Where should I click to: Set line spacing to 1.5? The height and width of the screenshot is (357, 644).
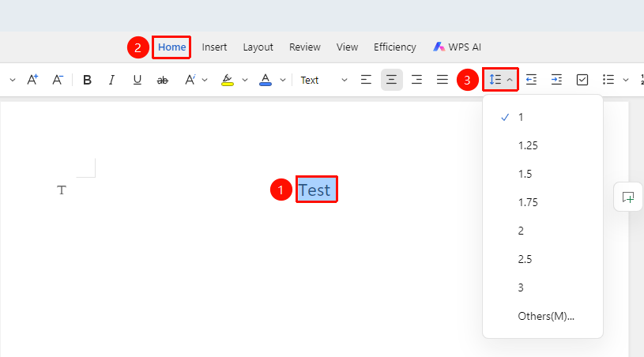543,174
